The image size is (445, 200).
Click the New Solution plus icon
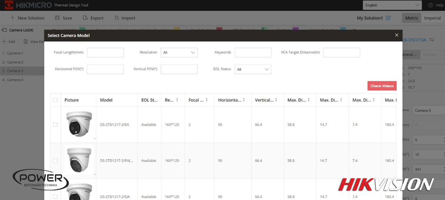coord(13,18)
